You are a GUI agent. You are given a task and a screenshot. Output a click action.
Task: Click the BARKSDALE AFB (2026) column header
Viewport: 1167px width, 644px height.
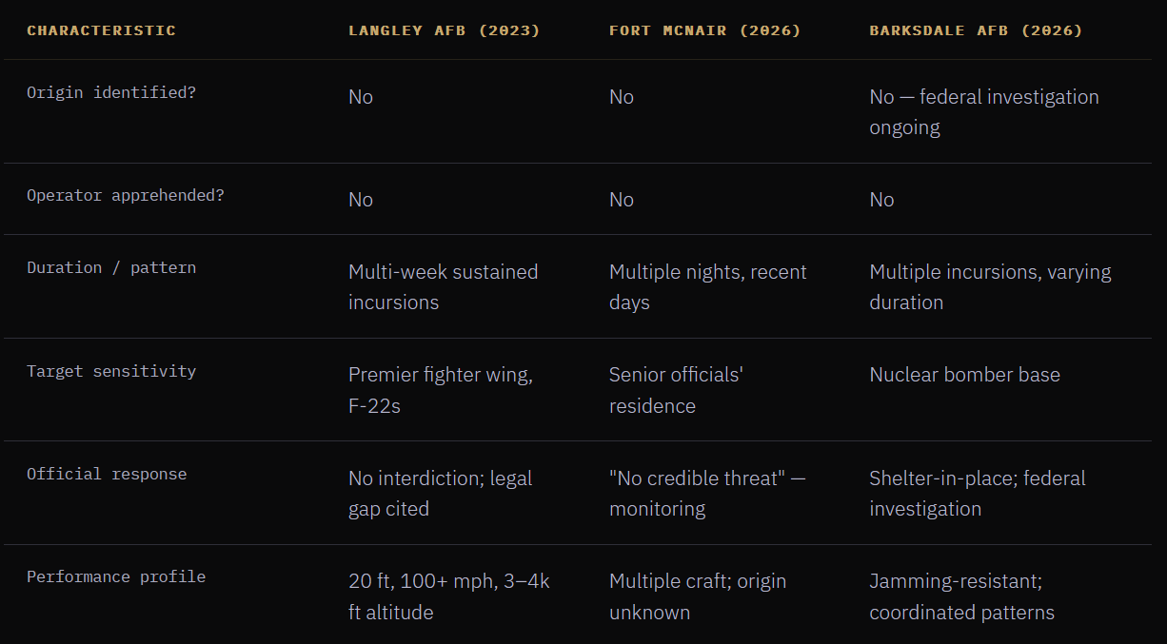click(x=976, y=30)
